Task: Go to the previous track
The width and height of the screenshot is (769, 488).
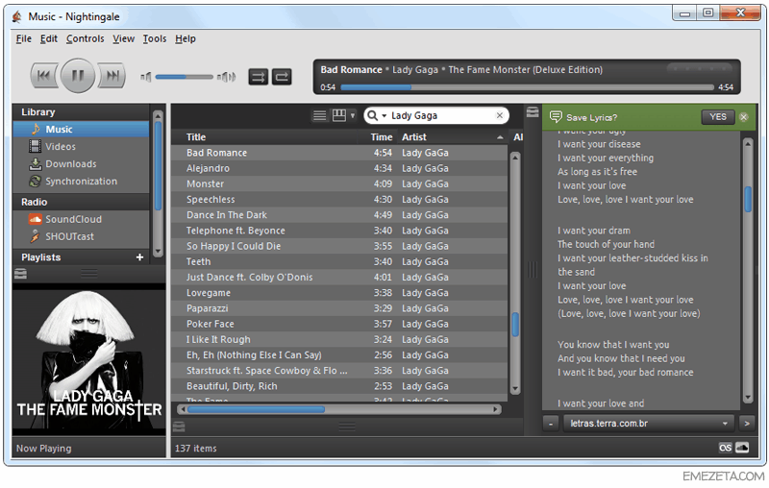Action: 43,76
